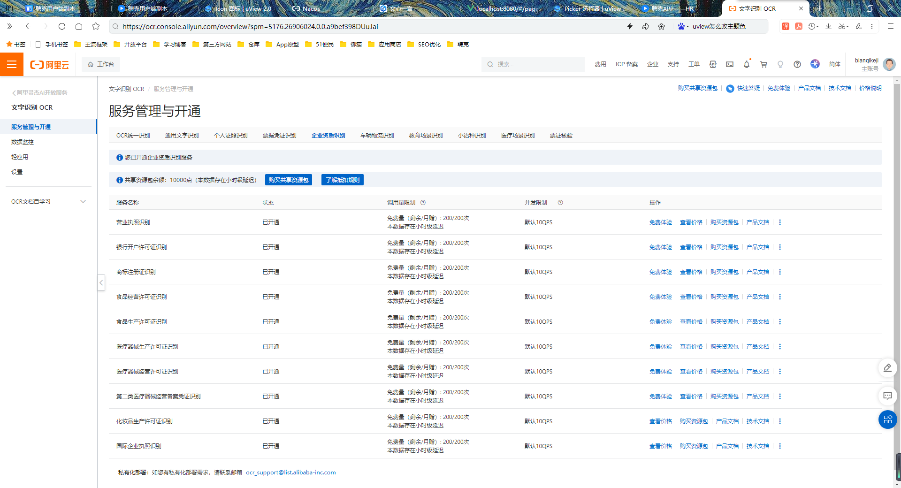Click the colorful AI assistant icon
Image resolution: width=901 pixels, height=488 pixels.
coord(815,64)
